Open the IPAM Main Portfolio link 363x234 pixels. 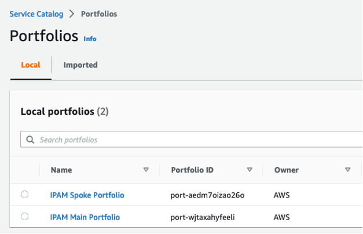[x=85, y=217]
